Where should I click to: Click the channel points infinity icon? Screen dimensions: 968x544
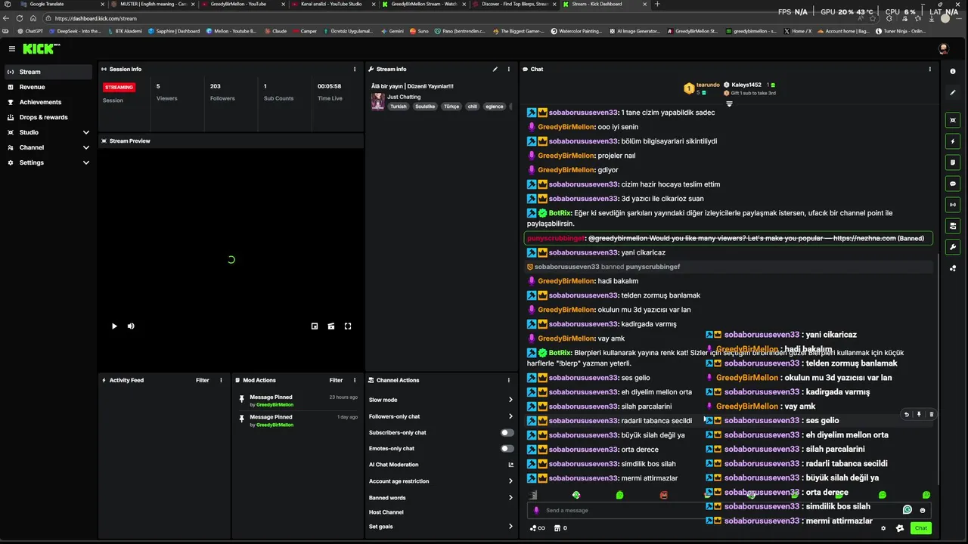tap(538, 528)
